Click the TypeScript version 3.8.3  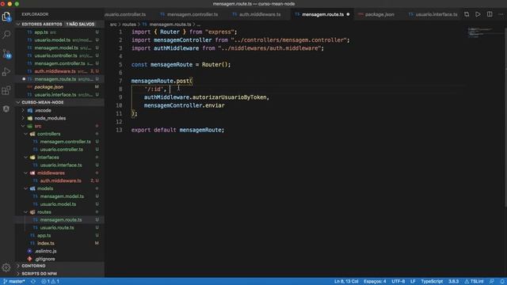[453, 282]
